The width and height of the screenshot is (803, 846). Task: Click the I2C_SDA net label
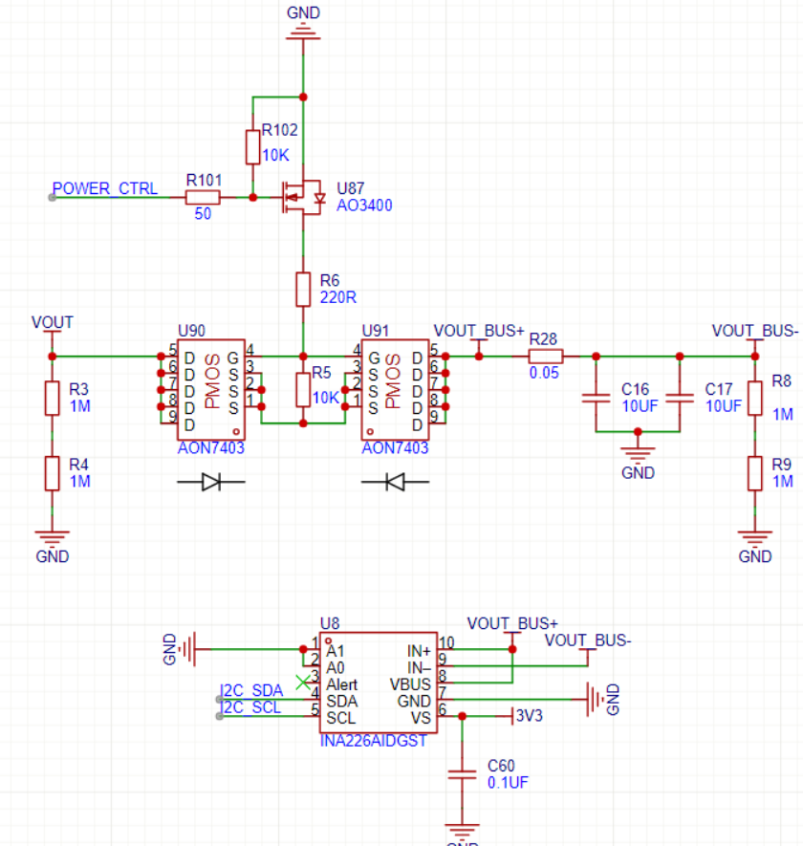(251, 690)
